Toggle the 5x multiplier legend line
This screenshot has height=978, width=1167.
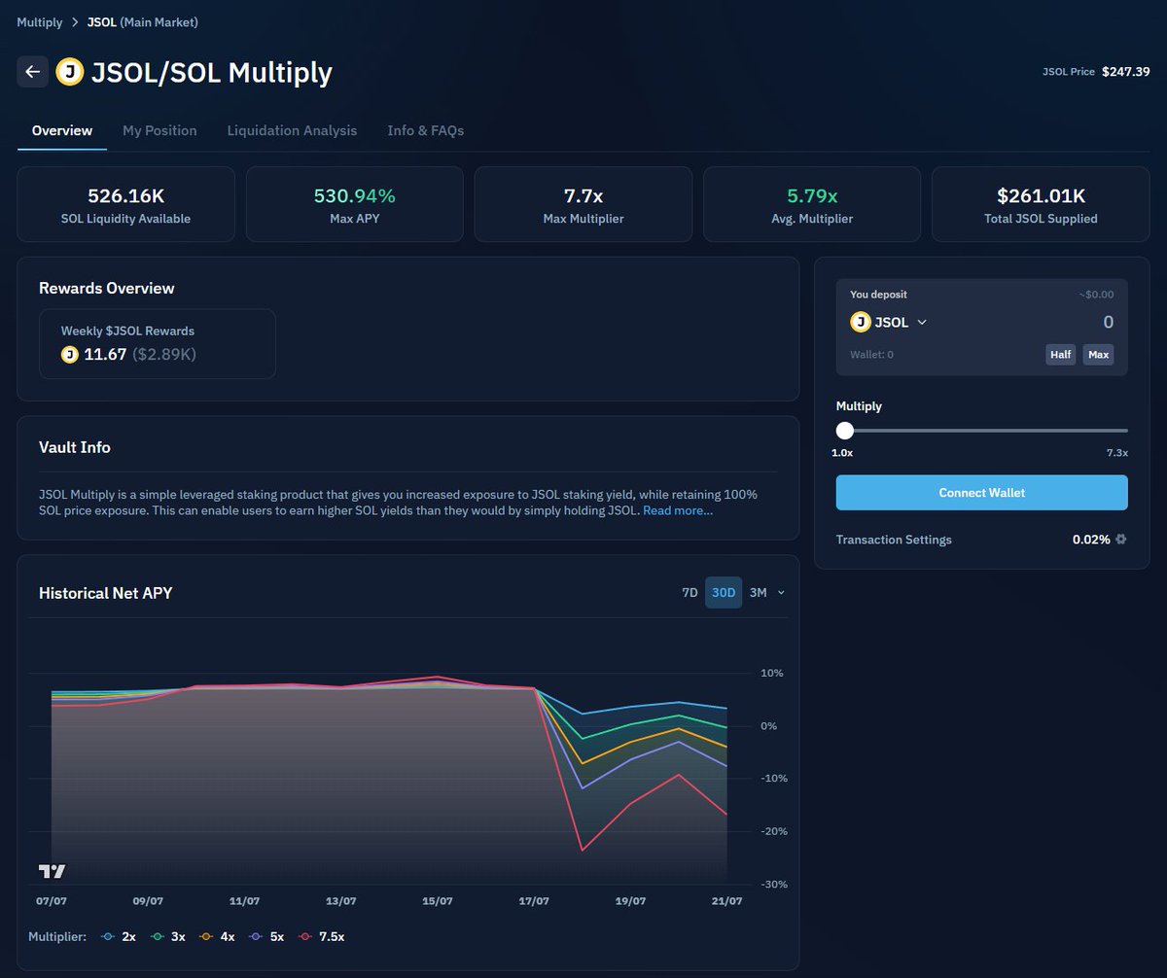click(266, 936)
